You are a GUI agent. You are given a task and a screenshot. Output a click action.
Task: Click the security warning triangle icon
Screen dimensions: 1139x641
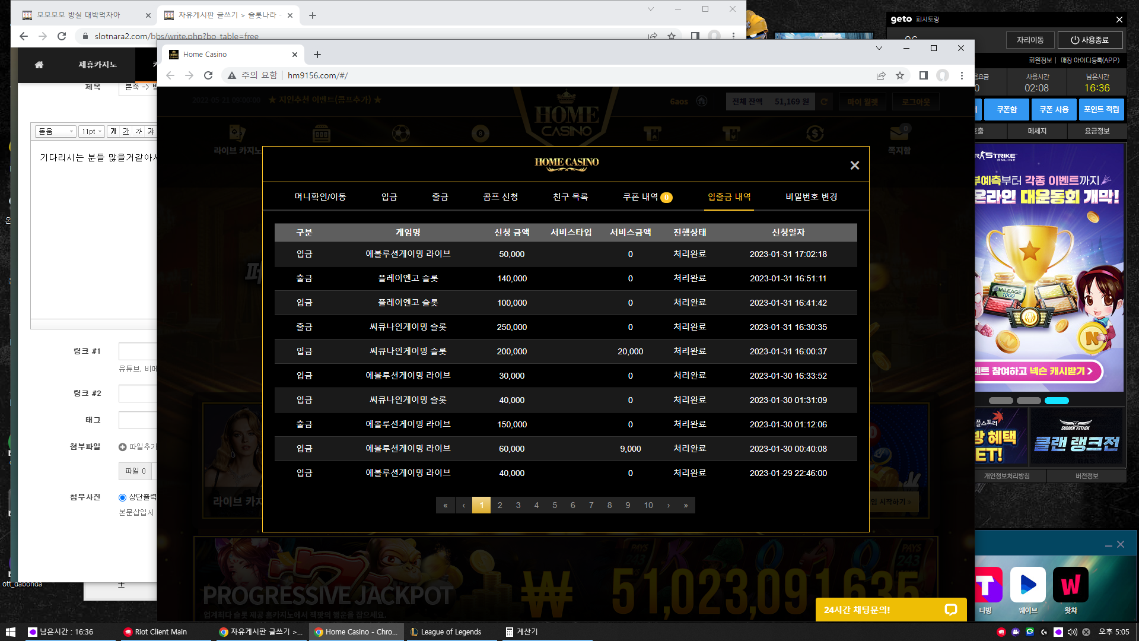(x=232, y=75)
